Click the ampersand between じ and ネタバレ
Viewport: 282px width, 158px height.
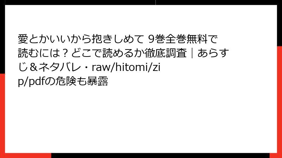click(x=33, y=67)
